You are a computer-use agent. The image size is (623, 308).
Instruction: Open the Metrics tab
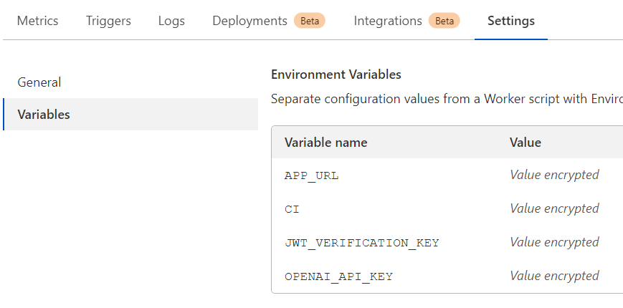click(x=37, y=21)
